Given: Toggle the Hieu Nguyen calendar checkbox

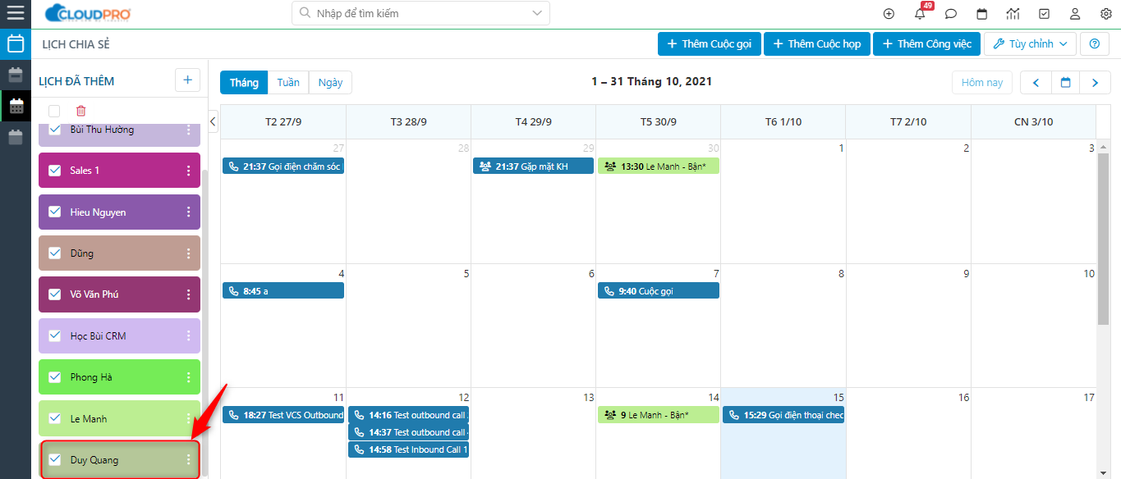Looking at the screenshot, I should [x=55, y=212].
